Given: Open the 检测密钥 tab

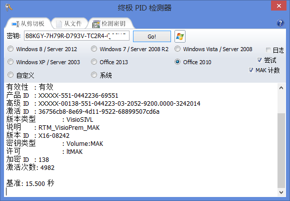Looking at the screenshot, I should 110,24.
